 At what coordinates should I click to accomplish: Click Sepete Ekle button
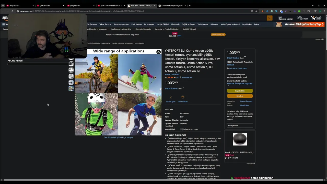[x=240, y=91]
